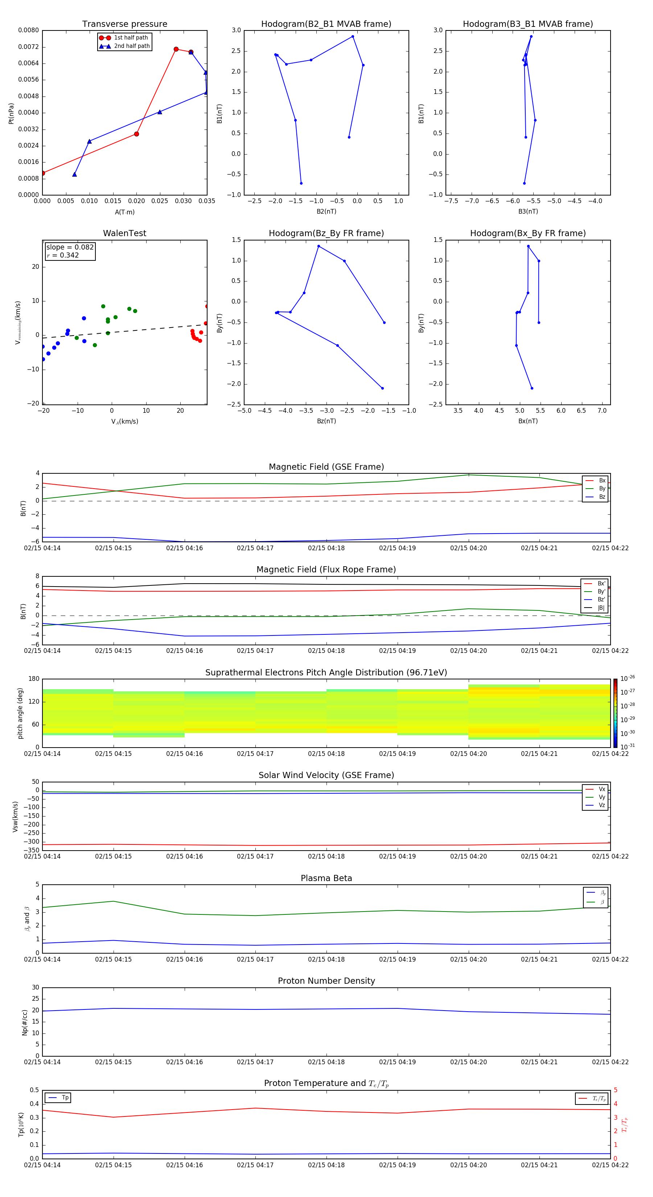653x1197 pixels.
Task: Click the 'βp and β' y-axis label
Action: click(27, 919)
